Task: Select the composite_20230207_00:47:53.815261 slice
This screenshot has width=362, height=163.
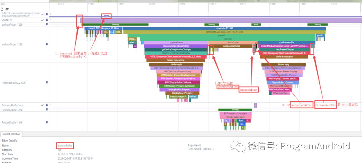Action: pos(225,32)
